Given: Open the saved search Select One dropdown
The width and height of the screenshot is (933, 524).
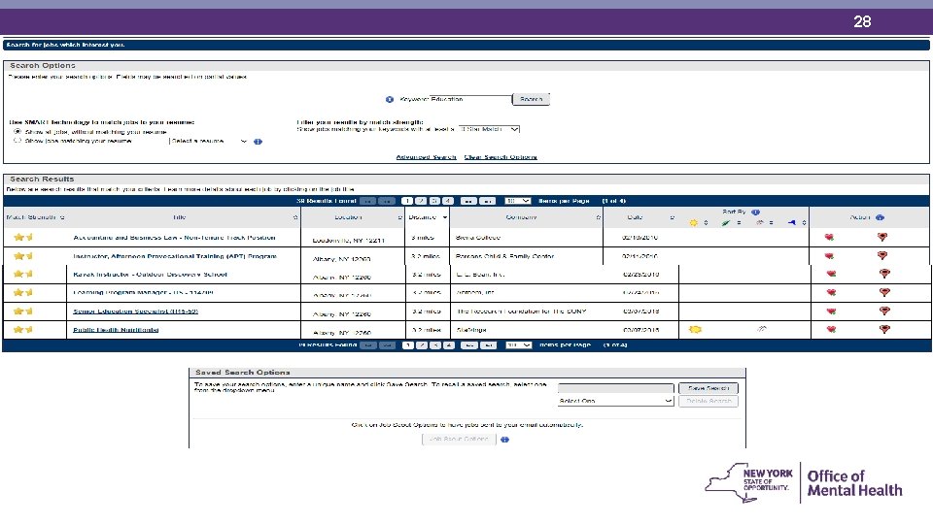Looking at the screenshot, I should (616, 401).
